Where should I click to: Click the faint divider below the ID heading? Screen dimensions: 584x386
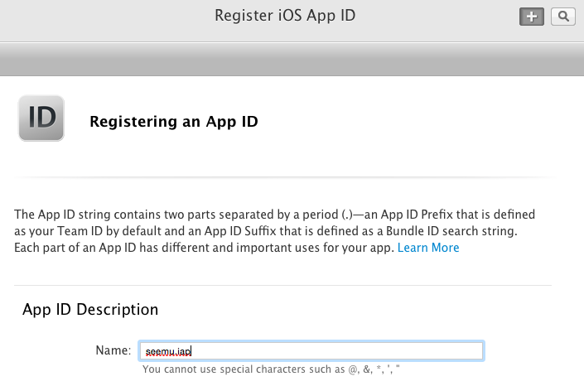[285, 177]
